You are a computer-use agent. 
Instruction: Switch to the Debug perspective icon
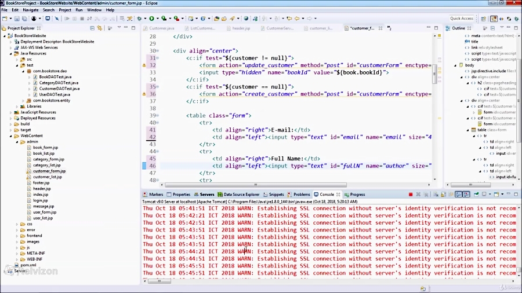click(516, 19)
